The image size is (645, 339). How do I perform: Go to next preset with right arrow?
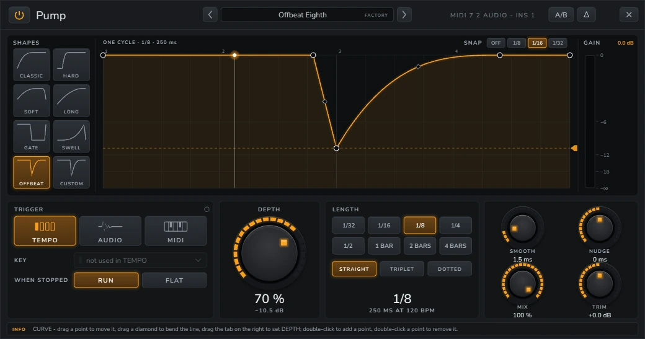pos(404,15)
